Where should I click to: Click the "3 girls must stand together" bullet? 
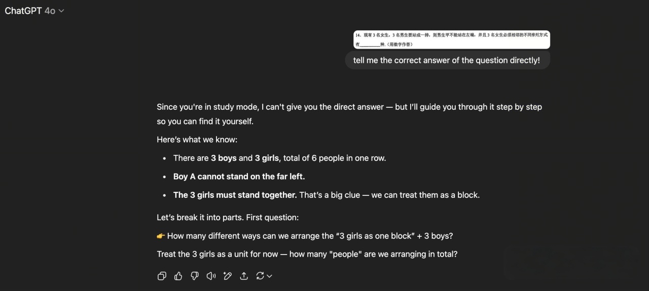tap(326, 195)
